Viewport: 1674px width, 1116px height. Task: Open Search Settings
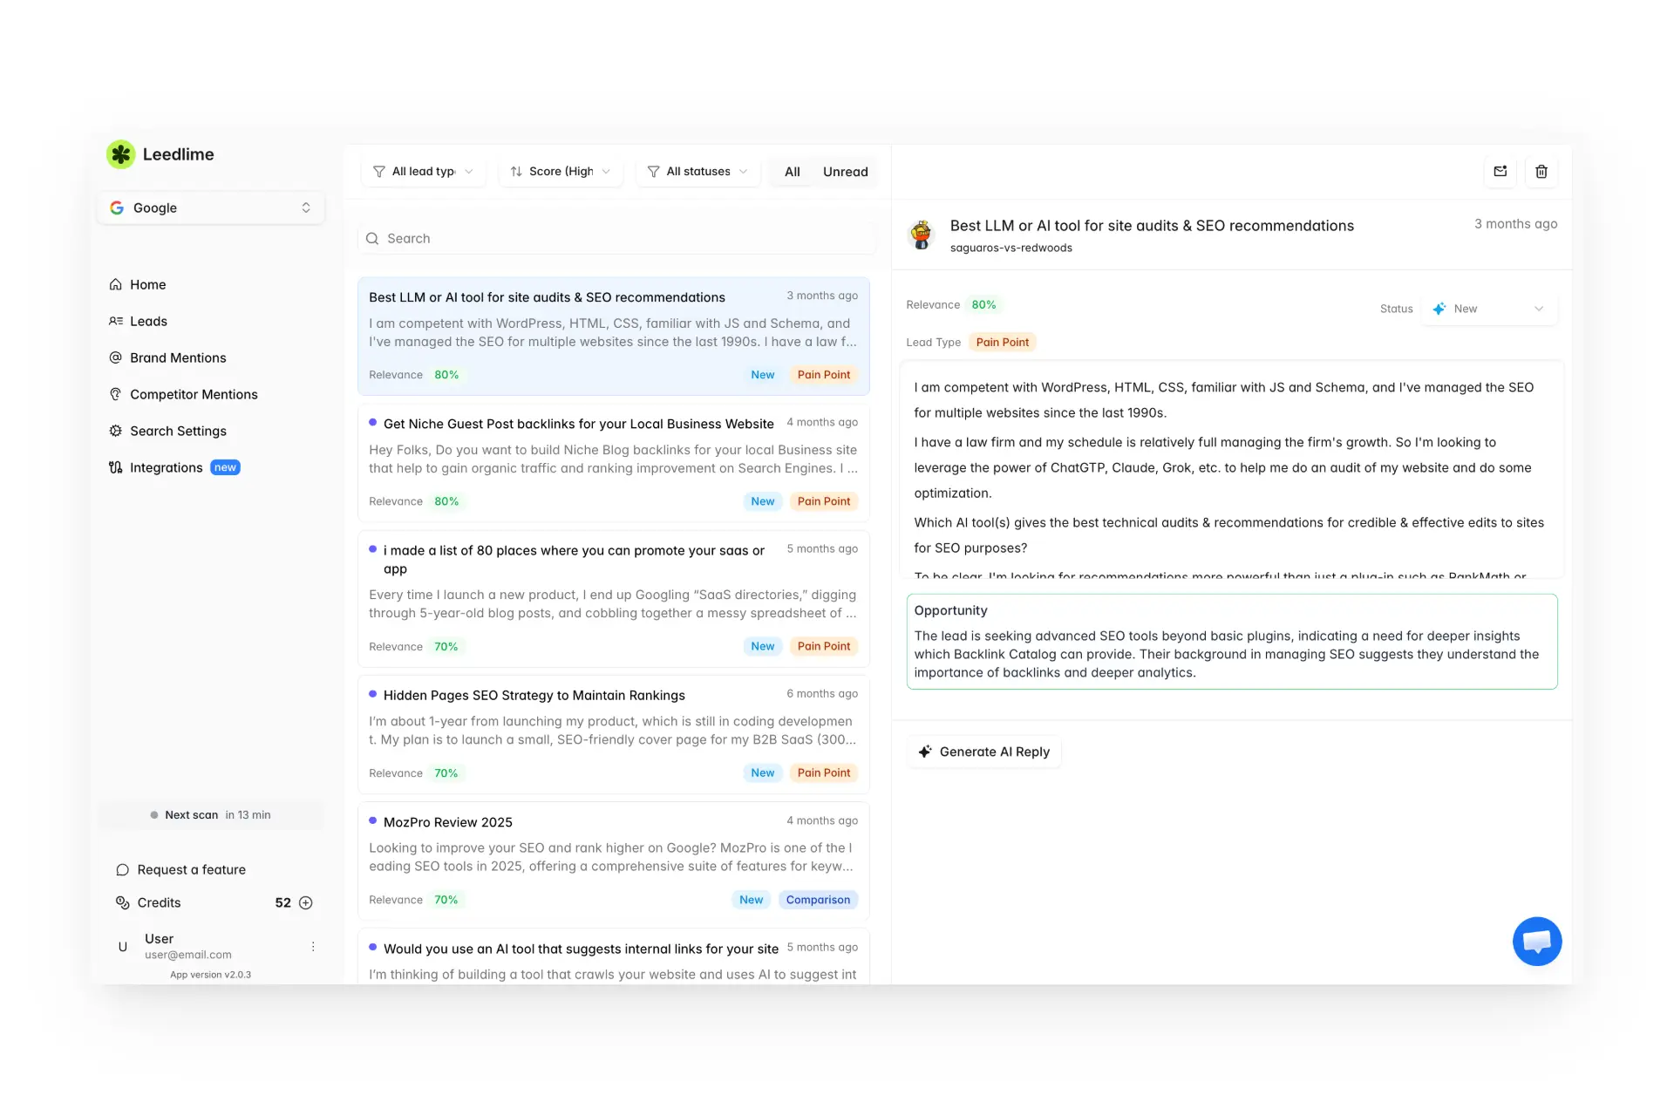click(178, 431)
